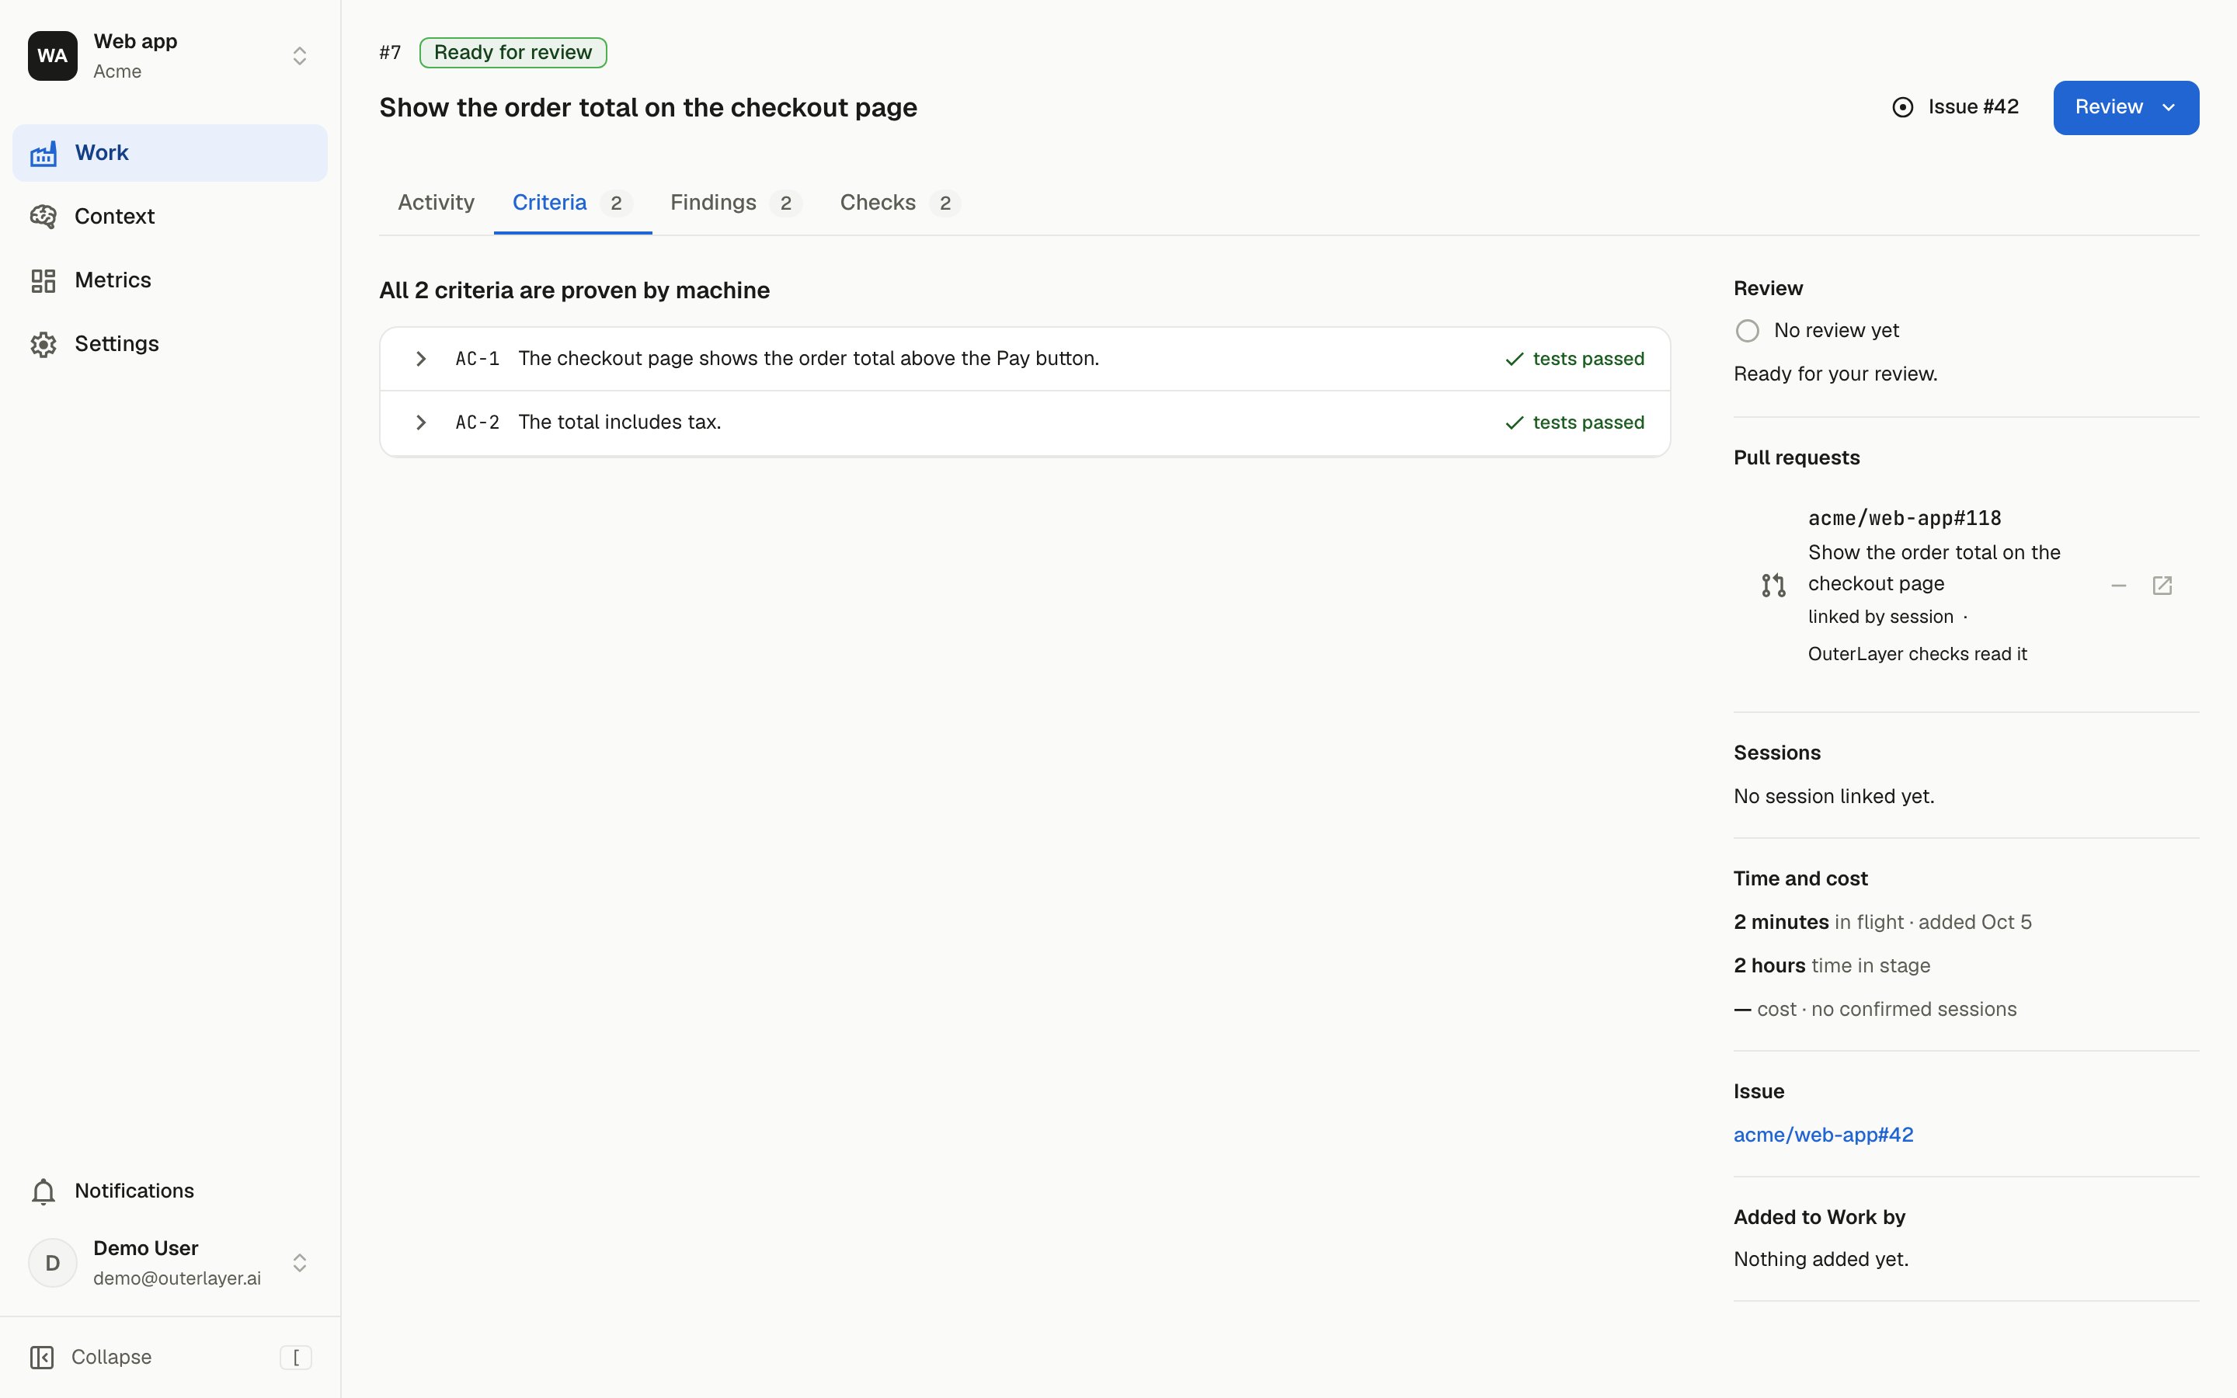Click the dash icon beside pull request
Image resolution: width=2237 pixels, height=1398 pixels.
[x=2119, y=586]
